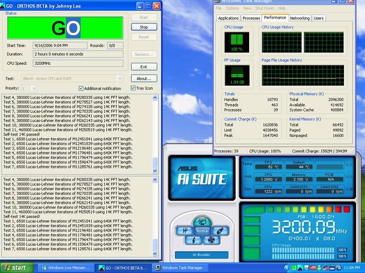Switch to the Processes tab
Screen dimensions: 365x273
tap(251, 18)
